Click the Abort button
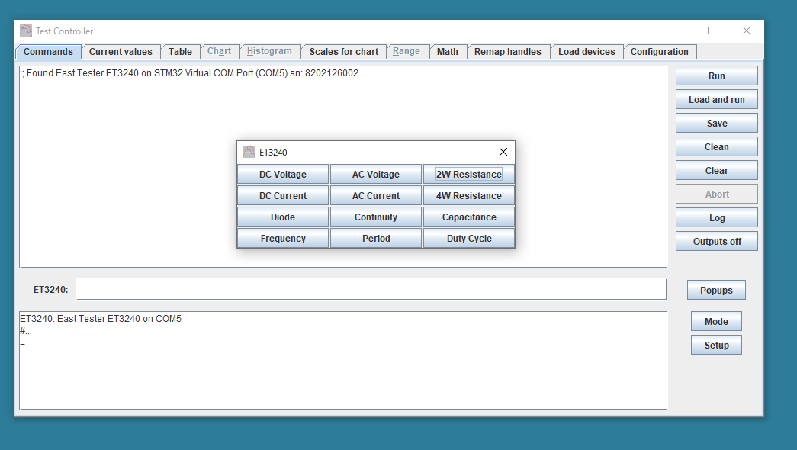Viewport: 797px width, 450px height. [x=717, y=194]
